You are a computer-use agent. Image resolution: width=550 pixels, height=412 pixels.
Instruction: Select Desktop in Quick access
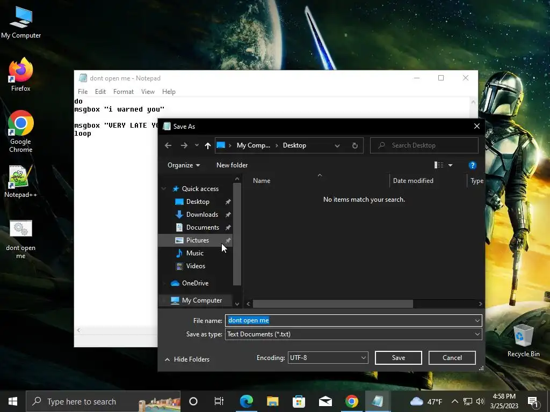pyautogui.click(x=198, y=202)
